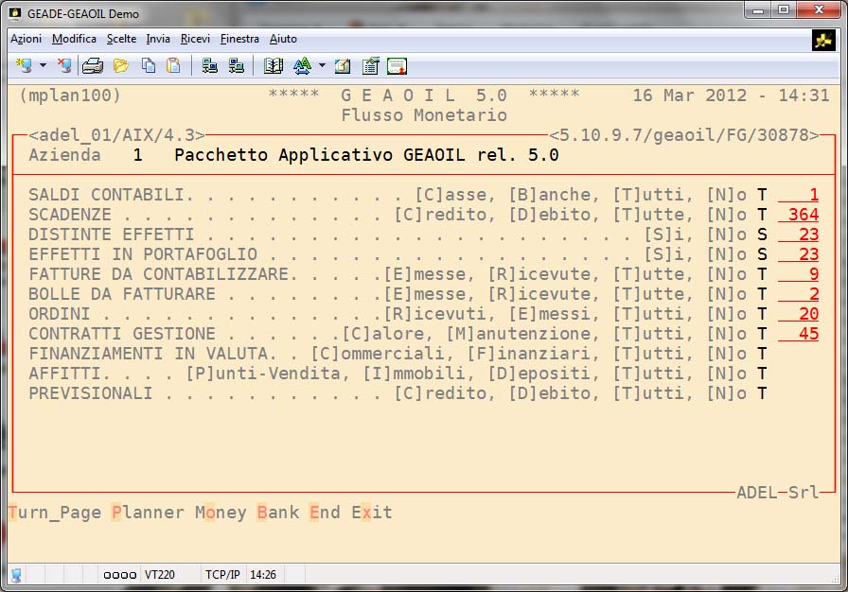Click the copy icon in toolbar
This screenshot has height=592, width=848.
149,66
